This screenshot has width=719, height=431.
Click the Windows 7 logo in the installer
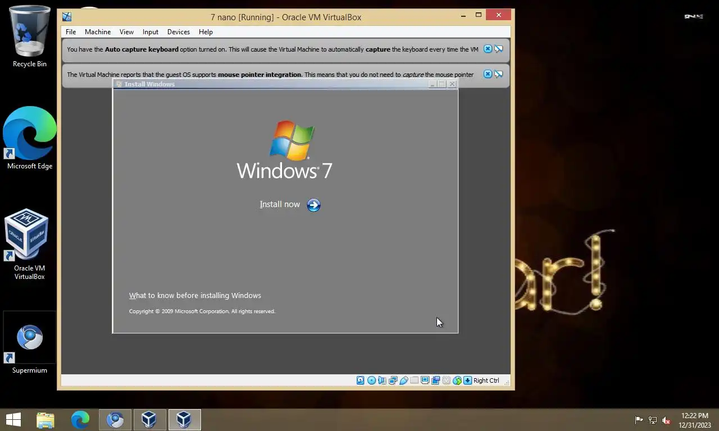click(x=285, y=150)
